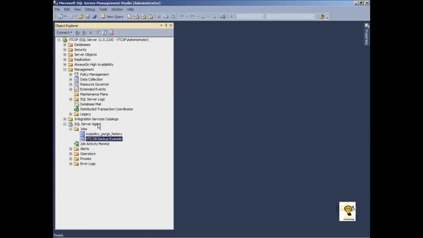Open the Window menu
This screenshot has height=238, width=423.
[117, 9]
